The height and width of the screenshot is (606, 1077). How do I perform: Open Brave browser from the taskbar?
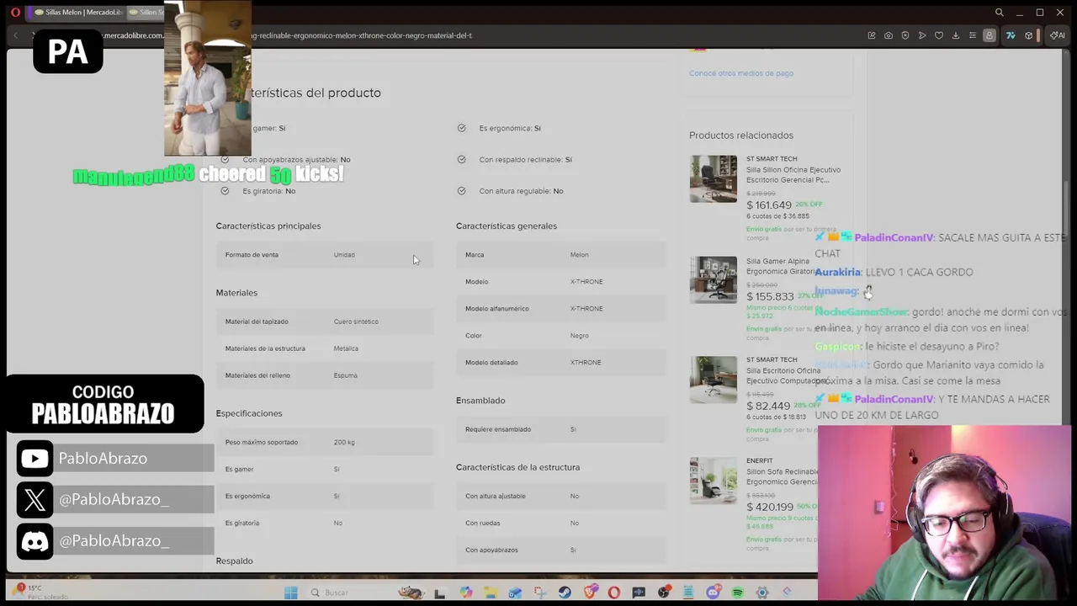[x=590, y=593]
